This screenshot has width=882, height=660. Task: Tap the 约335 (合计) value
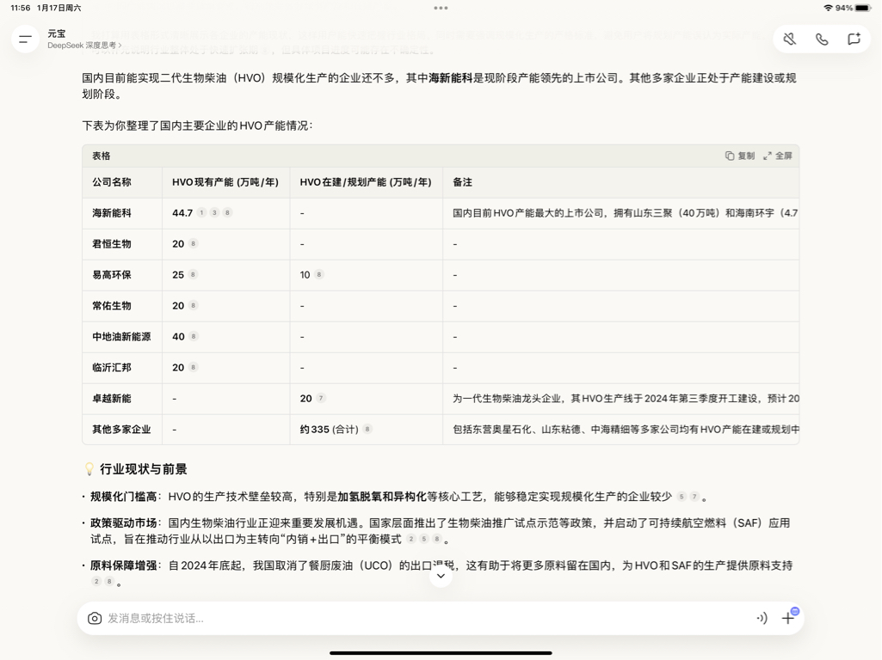pyautogui.click(x=329, y=429)
